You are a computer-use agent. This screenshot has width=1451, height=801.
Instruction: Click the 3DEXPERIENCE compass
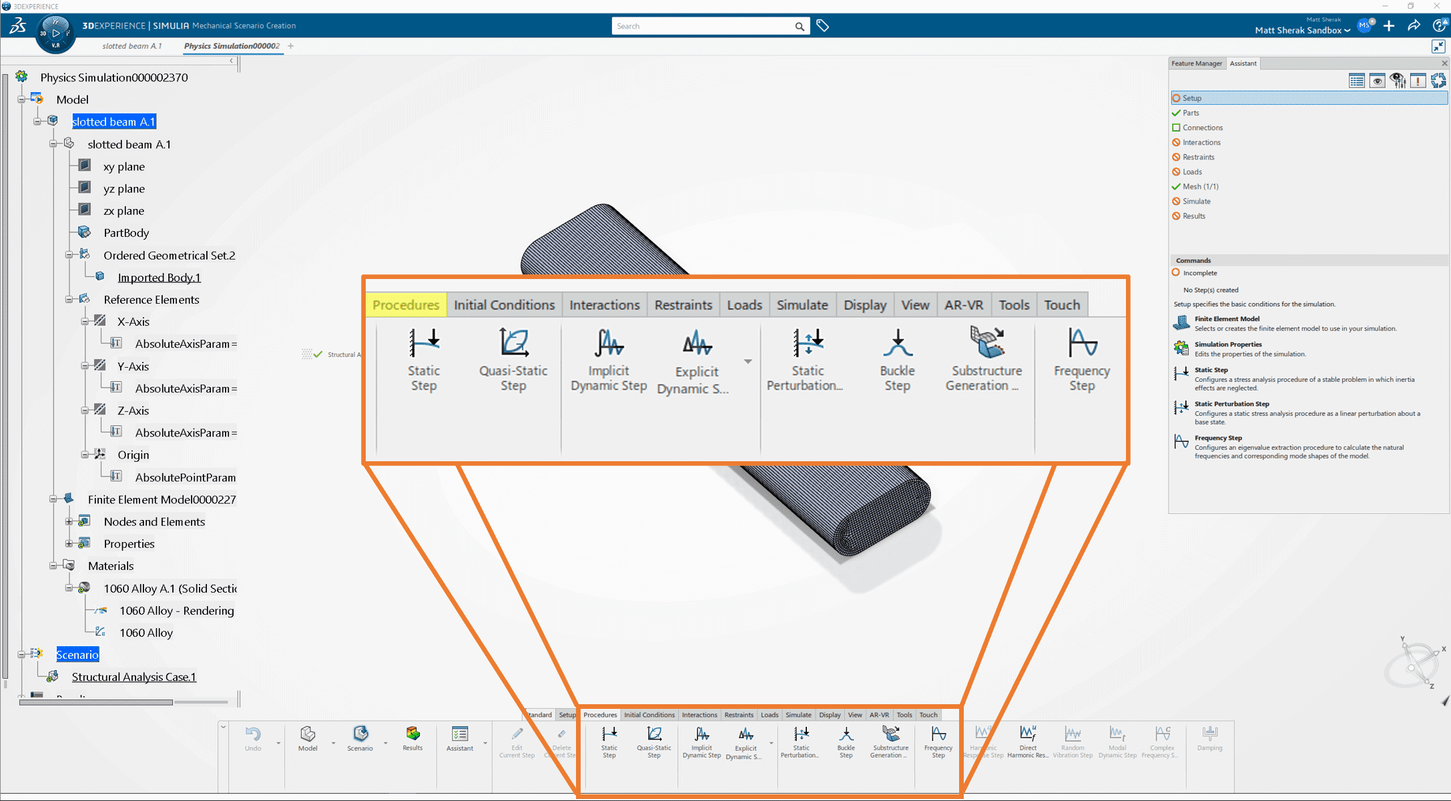click(x=55, y=33)
